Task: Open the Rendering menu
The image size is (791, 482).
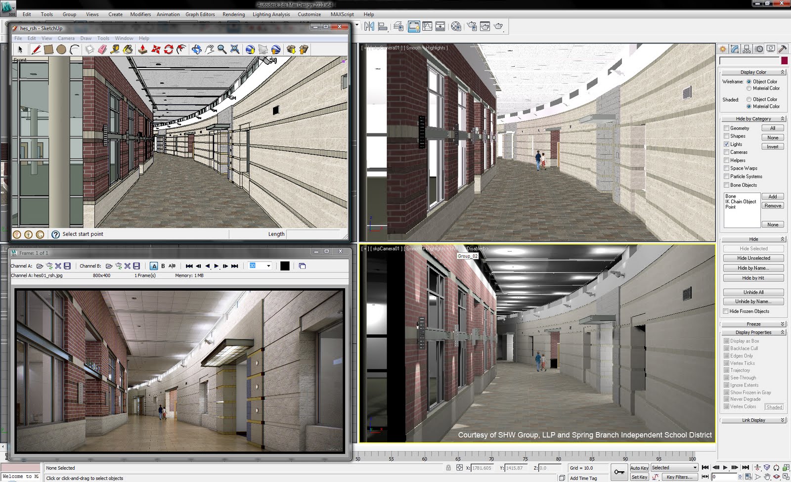Action: [233, 14]
